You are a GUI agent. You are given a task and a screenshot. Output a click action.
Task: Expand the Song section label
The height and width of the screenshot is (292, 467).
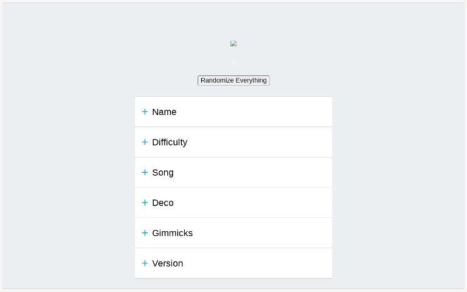click(162, 173)
